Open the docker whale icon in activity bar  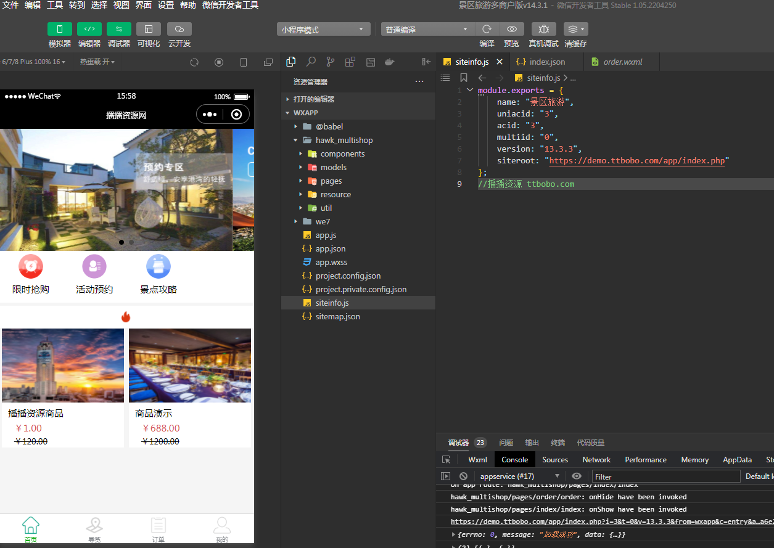389,62
